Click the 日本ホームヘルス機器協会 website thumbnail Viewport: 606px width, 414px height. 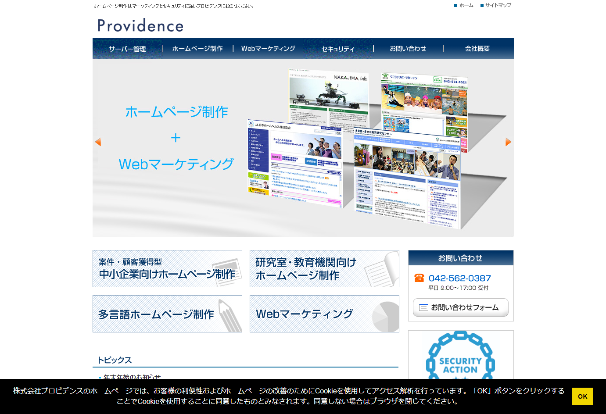(x=296, y=163)
